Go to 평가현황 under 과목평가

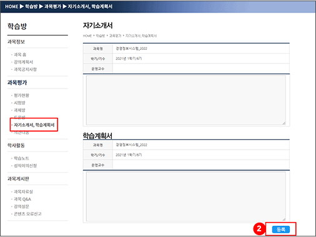21,95
